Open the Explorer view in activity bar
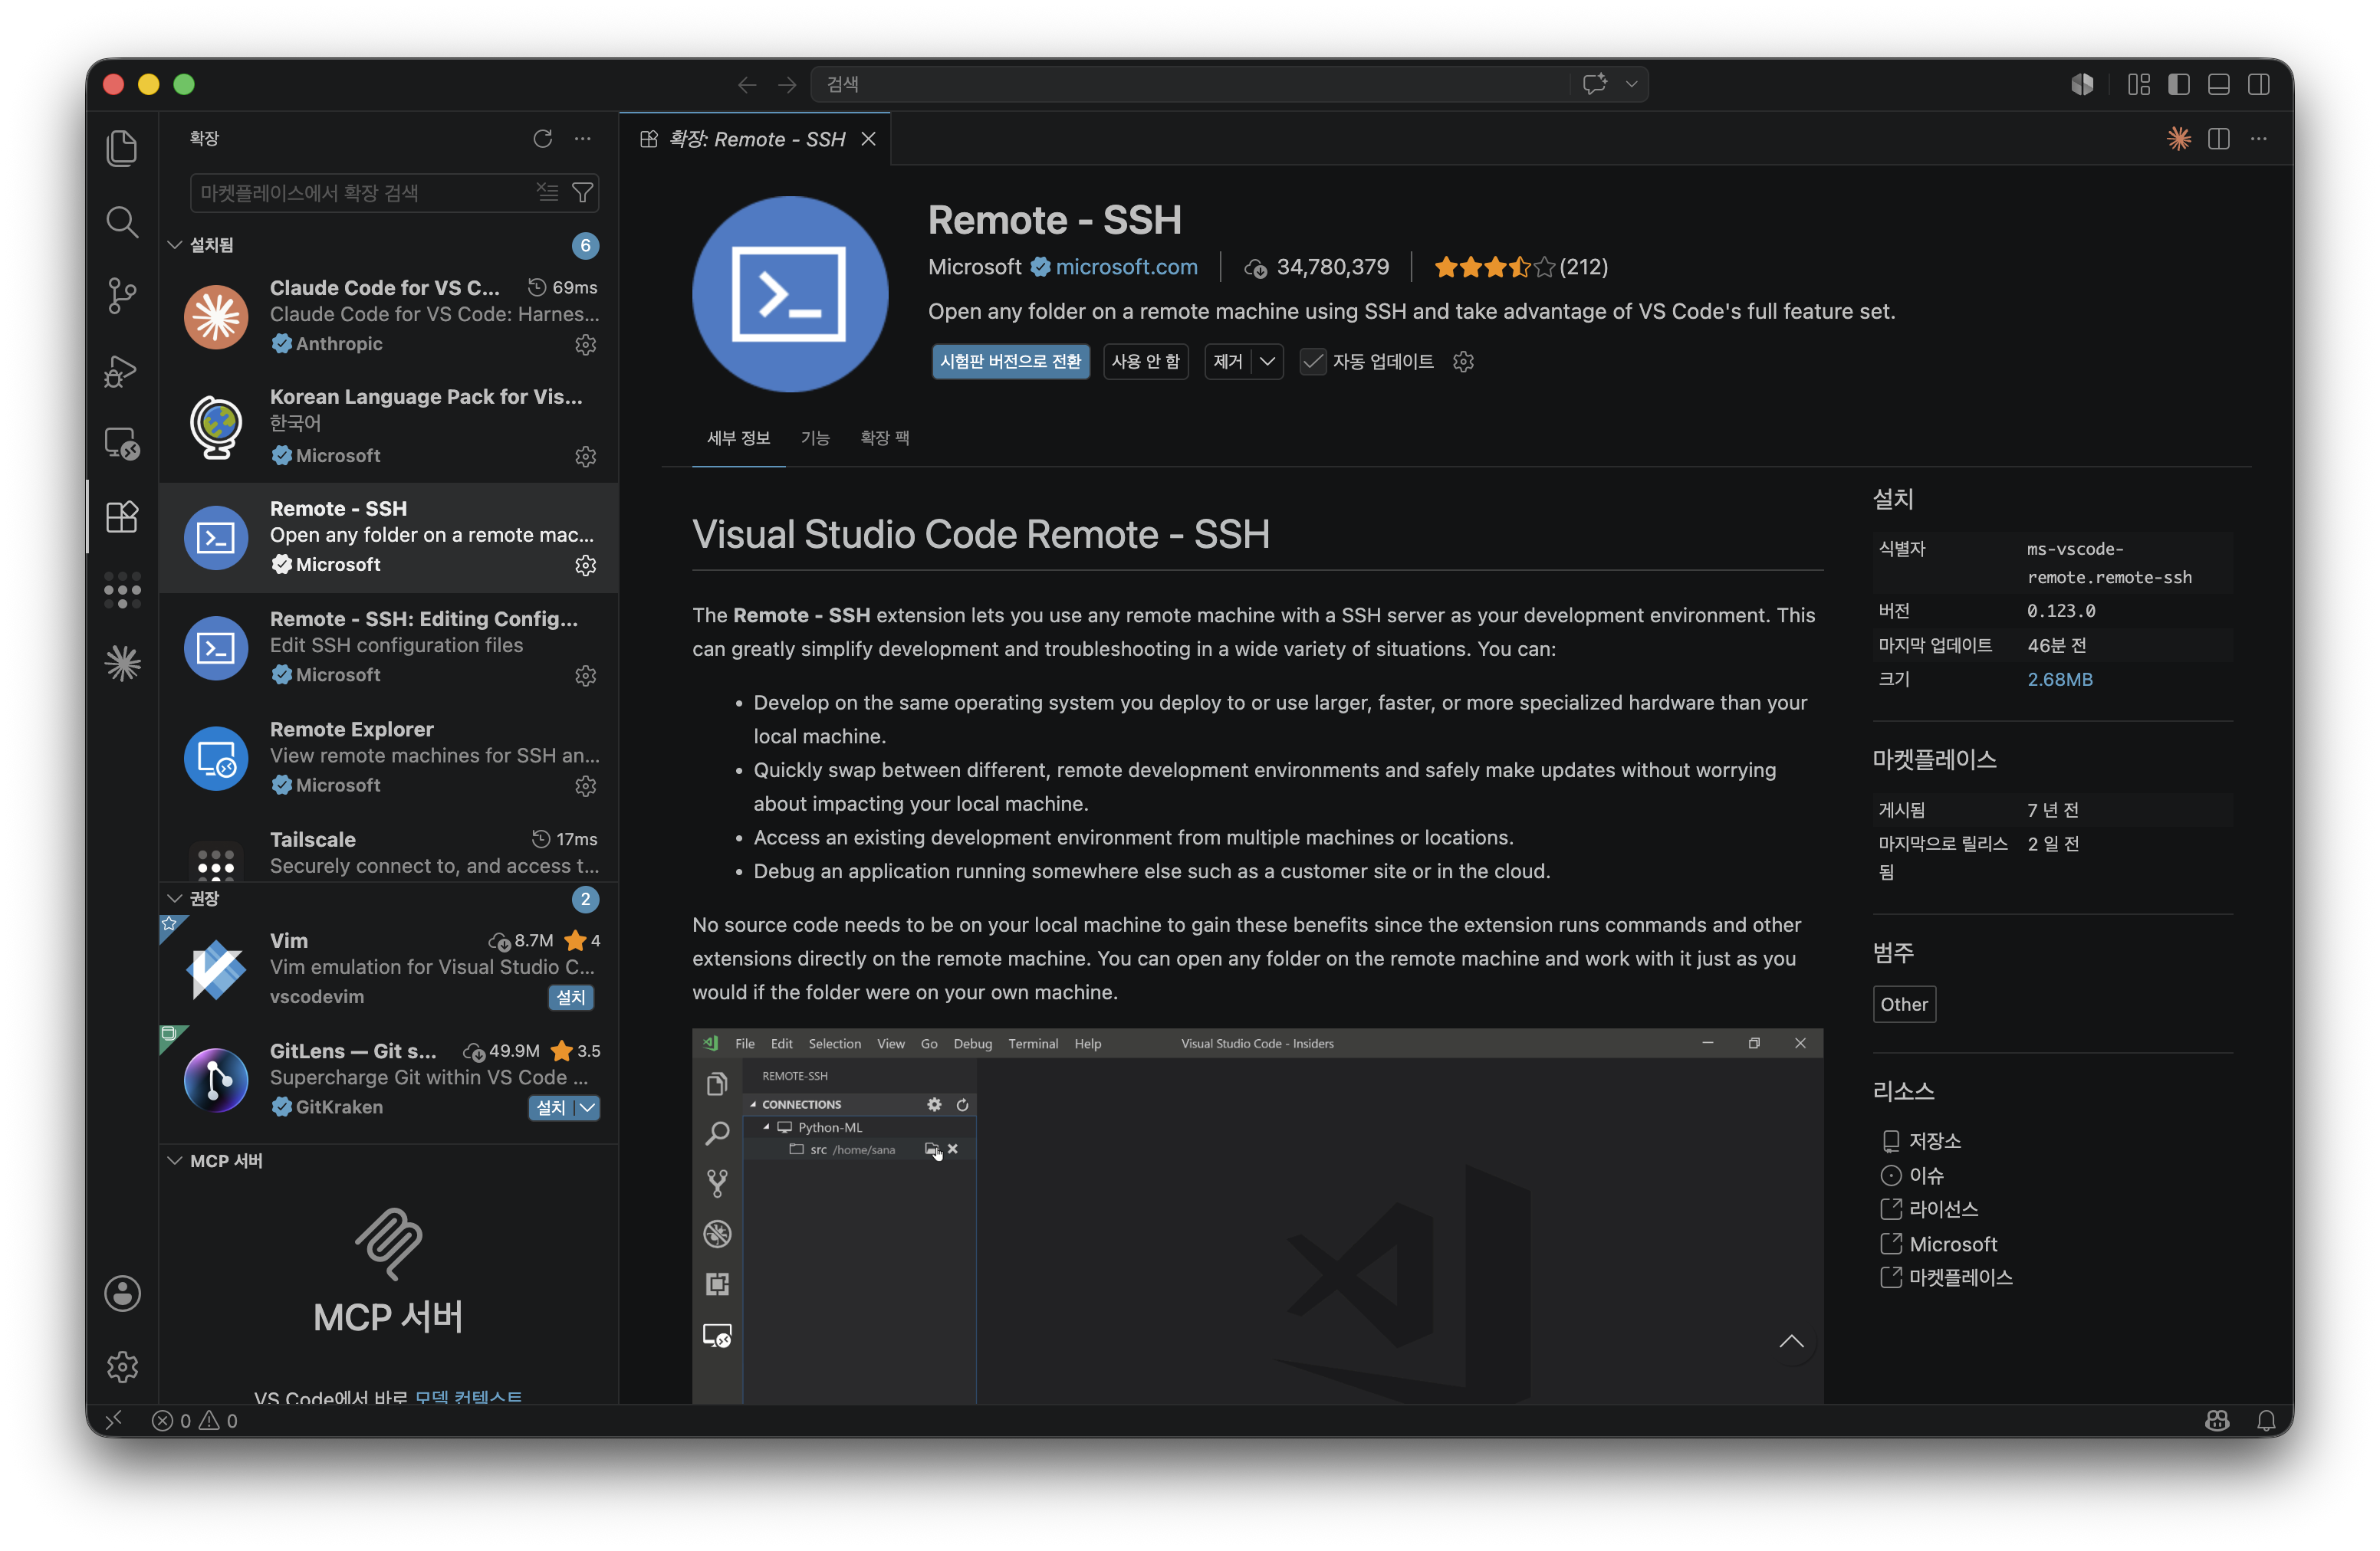This screenshot has width=2380, height=1551. coord(122,149)
